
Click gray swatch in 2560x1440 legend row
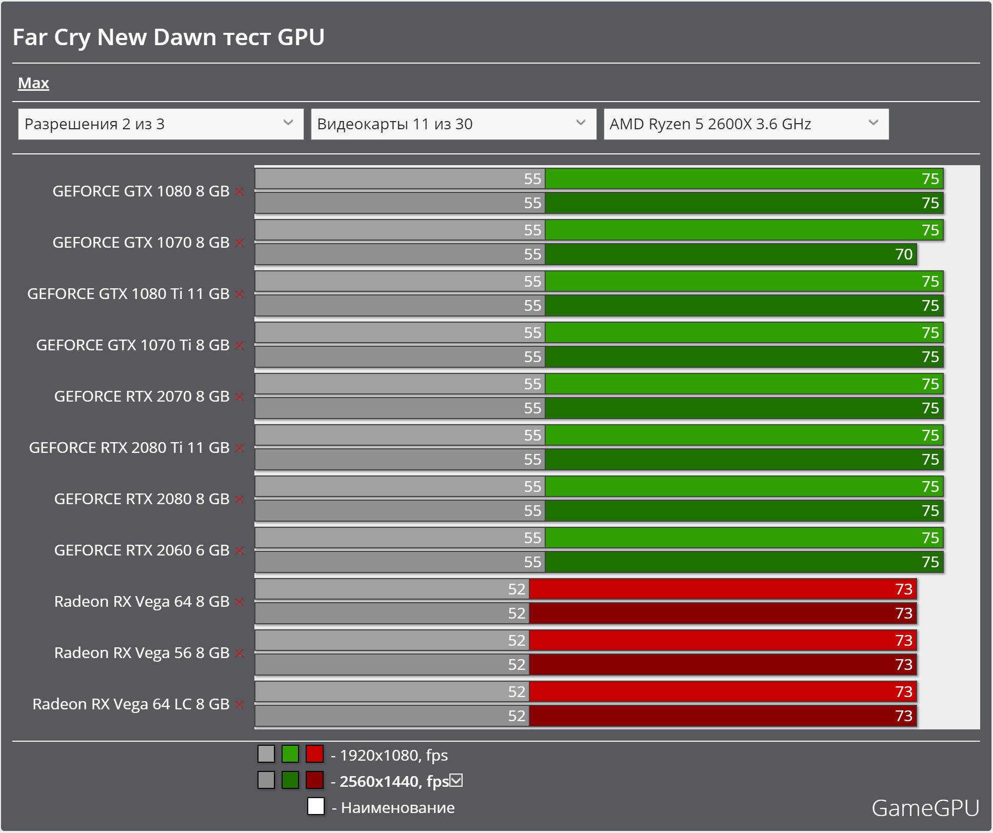(x=266, y=780)
